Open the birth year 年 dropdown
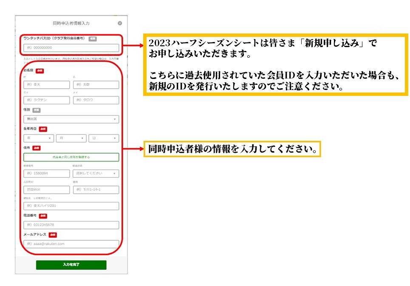 pos(39,138)
